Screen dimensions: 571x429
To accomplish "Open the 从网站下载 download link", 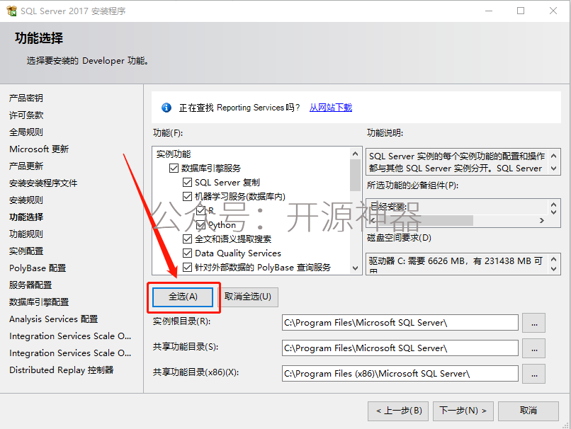I will (x=331, y=108).
